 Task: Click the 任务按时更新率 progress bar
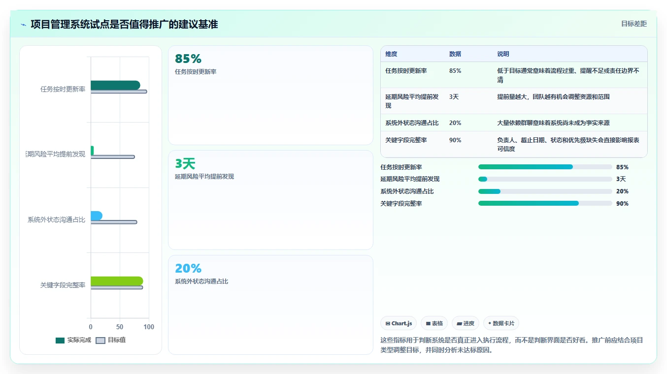pyautogui.click(x=545, y=167)
